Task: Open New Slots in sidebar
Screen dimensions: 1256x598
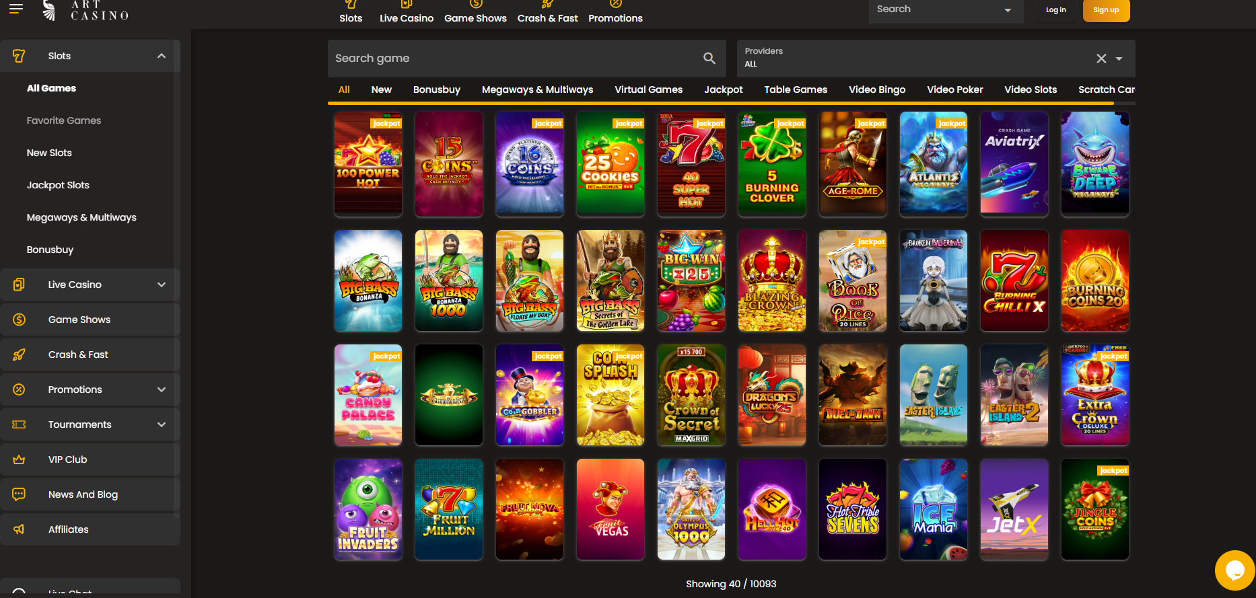Action: pos(49,153)
